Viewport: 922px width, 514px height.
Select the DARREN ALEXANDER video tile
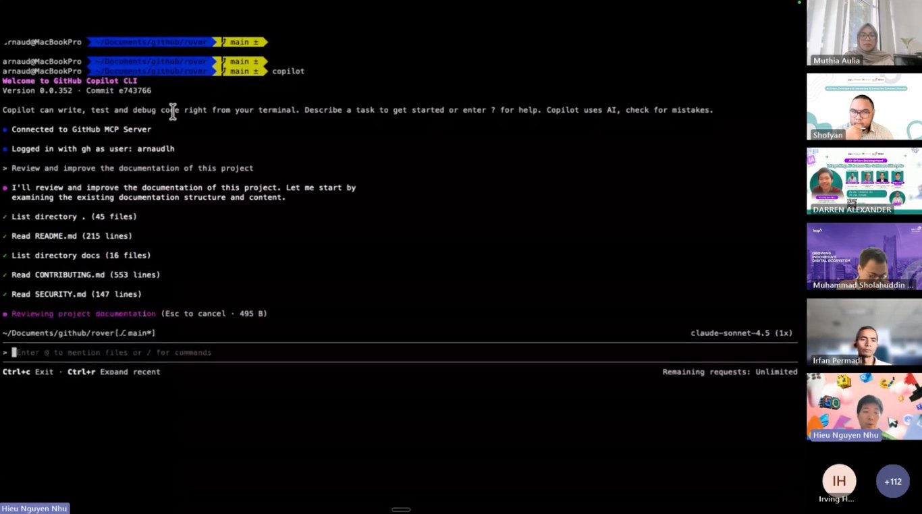[864, 181]
